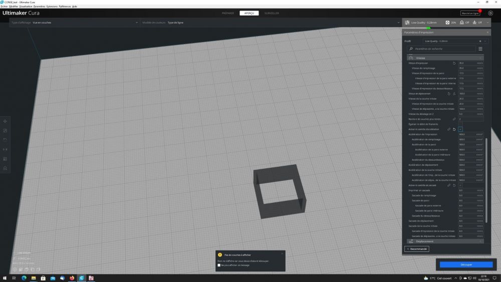Open the settings visibility hamburger menu
Image resolution: width=501 pixels, height=282 pixels.
click(x=480, y=49)
